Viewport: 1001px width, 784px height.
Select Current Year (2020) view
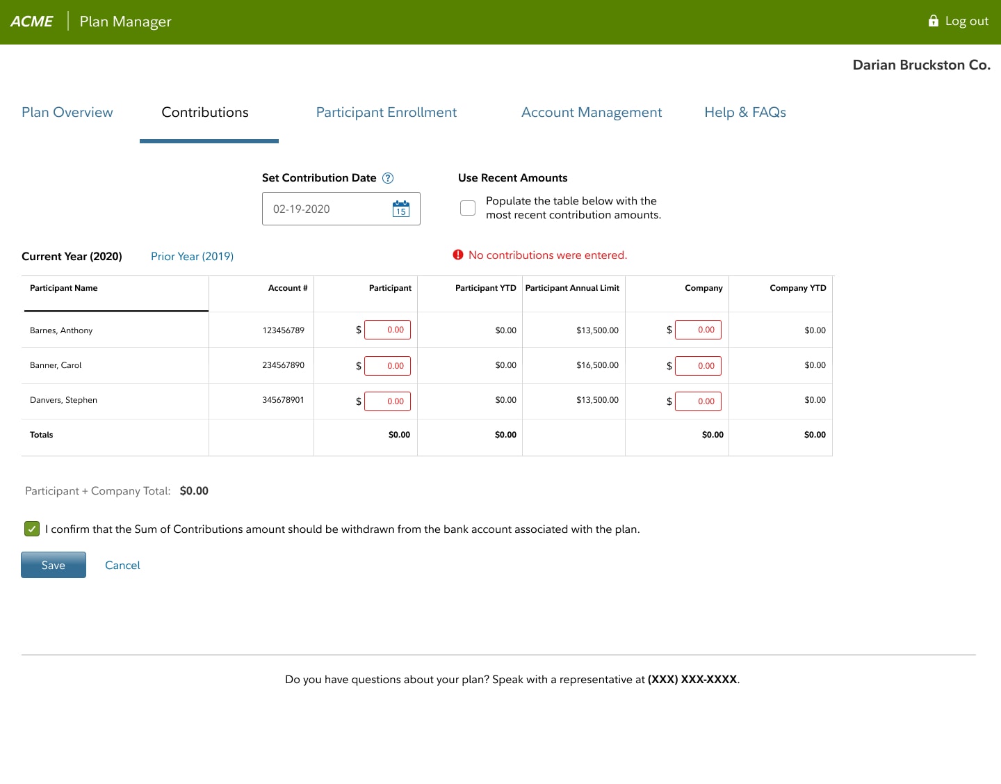72,257
